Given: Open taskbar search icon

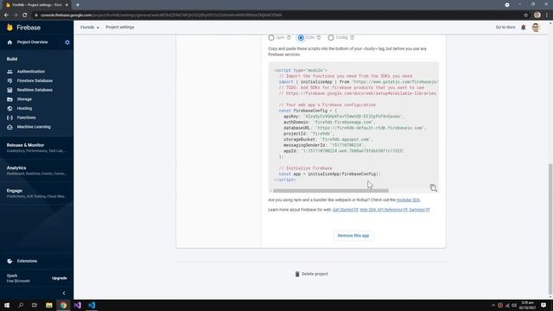Looking at the screenshot, I should [x=21, y=305].
